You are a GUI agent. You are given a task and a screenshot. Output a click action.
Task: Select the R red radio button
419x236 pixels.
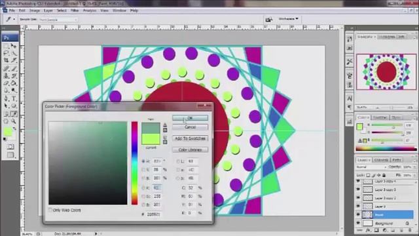point(143,188)
